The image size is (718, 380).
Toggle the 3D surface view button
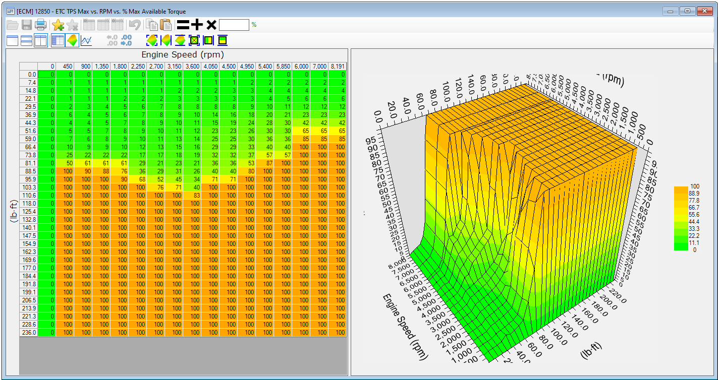[72, 40]
